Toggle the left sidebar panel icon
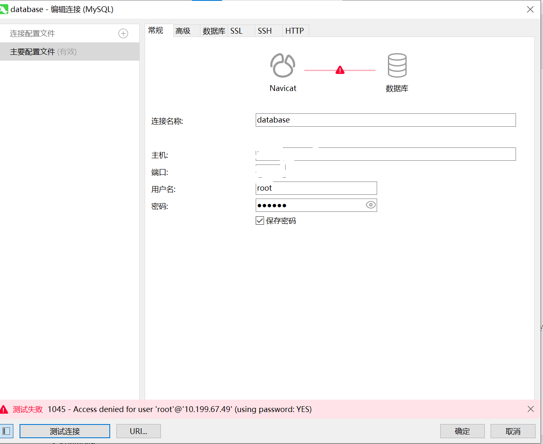543x444 pixels. pos(7,431)
